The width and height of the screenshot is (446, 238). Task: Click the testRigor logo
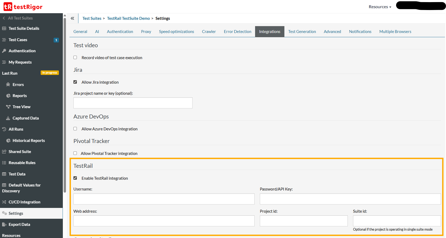[x=23, y=7]
